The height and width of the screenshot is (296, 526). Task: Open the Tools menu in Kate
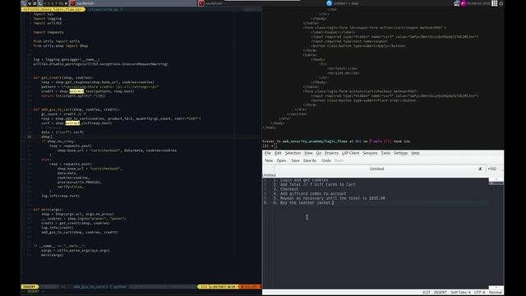[385, 153]
